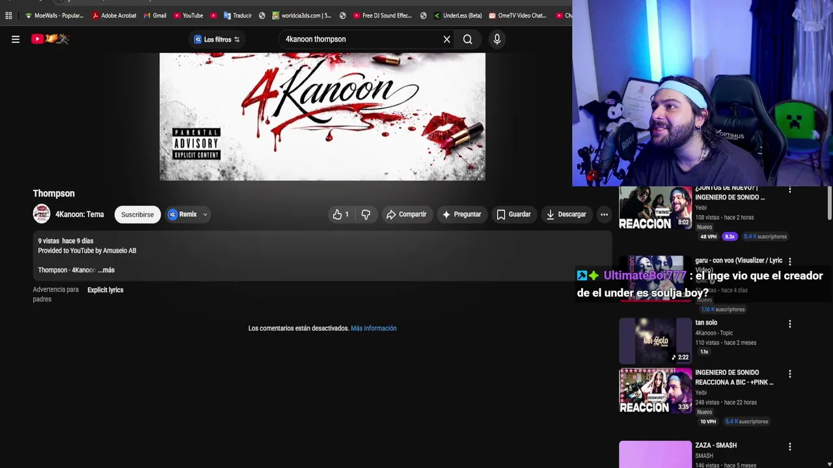The width and height of the screenshot is (833, 468).
Task: Open tan solo video thumbnail
Action: (655, 341)
